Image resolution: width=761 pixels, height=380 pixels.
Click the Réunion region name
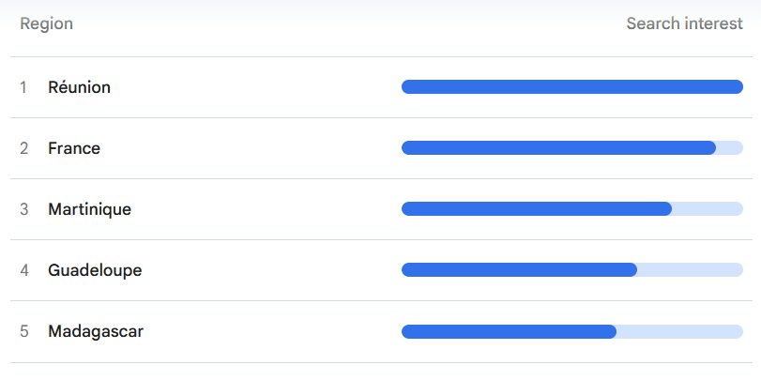[79, 87]
